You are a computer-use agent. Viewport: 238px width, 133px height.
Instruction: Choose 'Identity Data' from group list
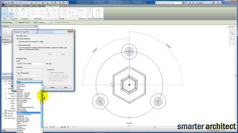(x=21, y=109)
